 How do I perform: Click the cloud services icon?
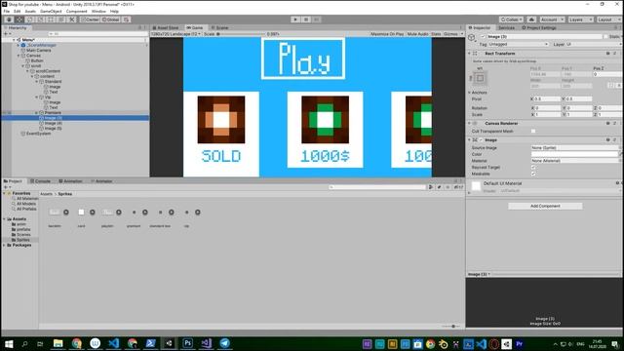531,19
